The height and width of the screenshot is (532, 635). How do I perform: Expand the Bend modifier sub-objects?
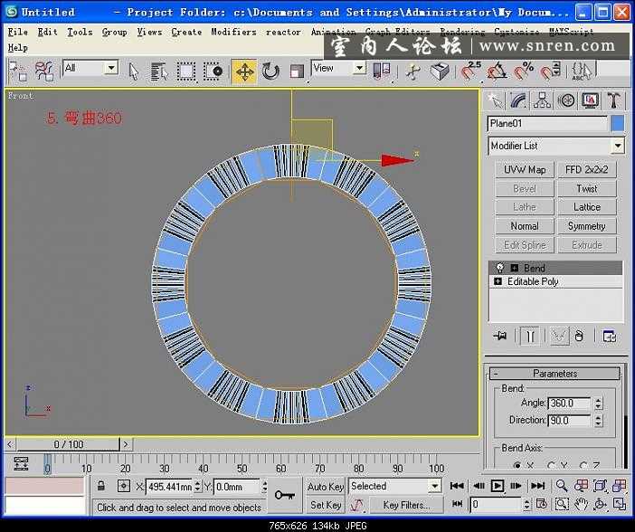tap(515, 268)
